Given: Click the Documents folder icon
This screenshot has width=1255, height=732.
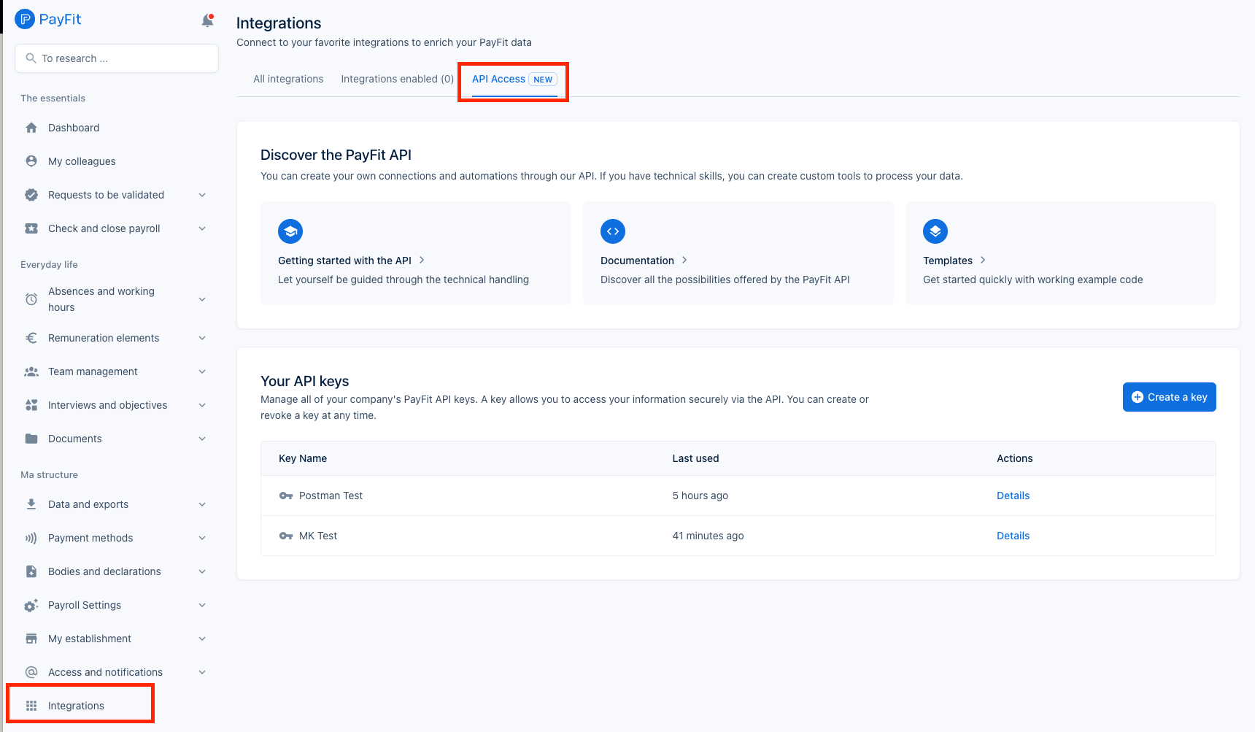Looking at the screenshot, I should click(31, 439).
